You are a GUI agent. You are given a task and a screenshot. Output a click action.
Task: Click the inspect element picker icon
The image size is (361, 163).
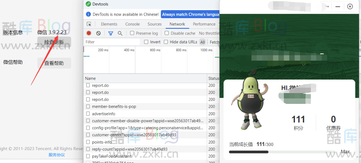tap(89, 24)
